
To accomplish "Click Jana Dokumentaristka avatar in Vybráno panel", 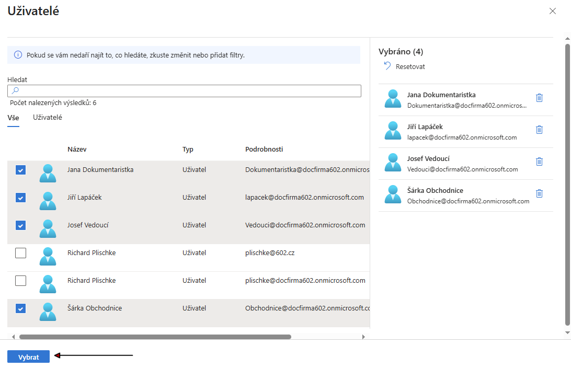I will 393,99.
